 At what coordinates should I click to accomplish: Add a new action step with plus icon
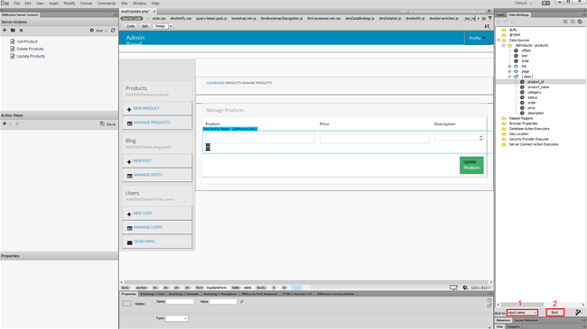tap(5, 123)
